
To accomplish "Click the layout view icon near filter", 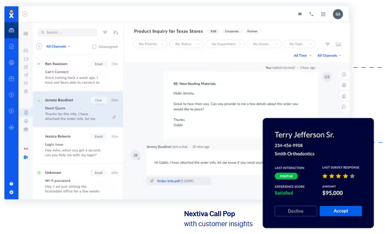I will point(339,44).
